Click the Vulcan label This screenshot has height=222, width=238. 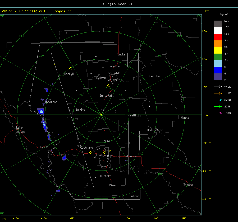[x=134, y=196]
